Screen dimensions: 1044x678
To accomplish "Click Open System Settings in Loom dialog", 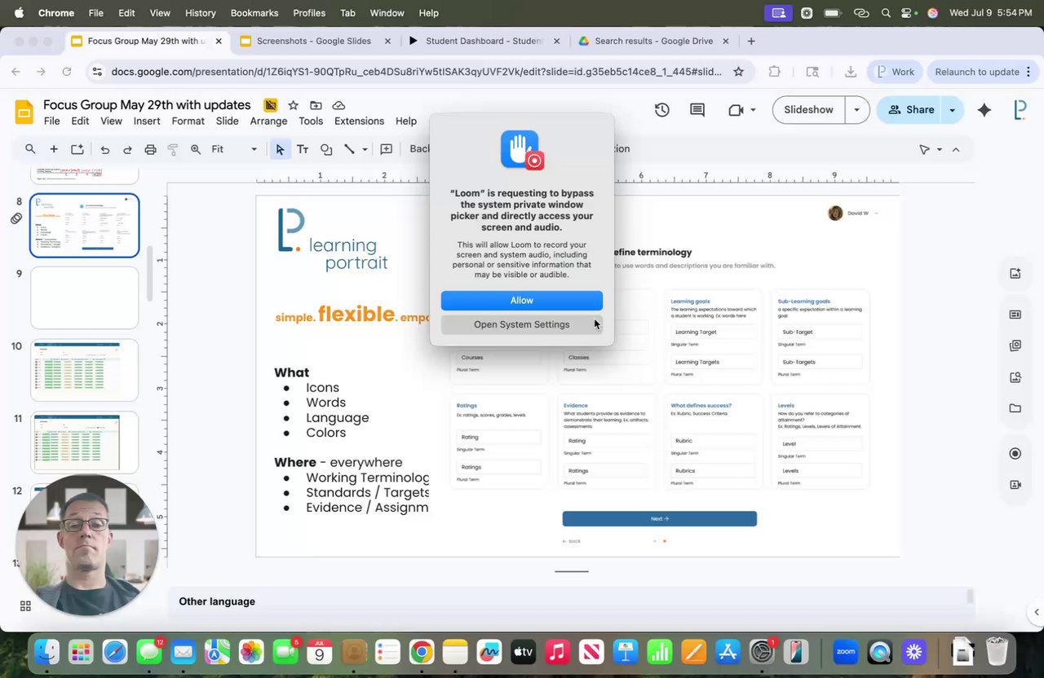I will (x=522, y=324).
